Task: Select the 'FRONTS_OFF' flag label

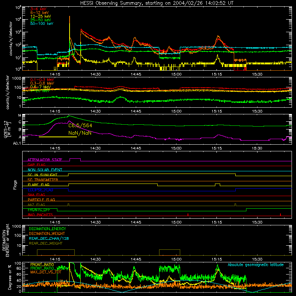Action: pyautogui.click(x=39, y=210)
